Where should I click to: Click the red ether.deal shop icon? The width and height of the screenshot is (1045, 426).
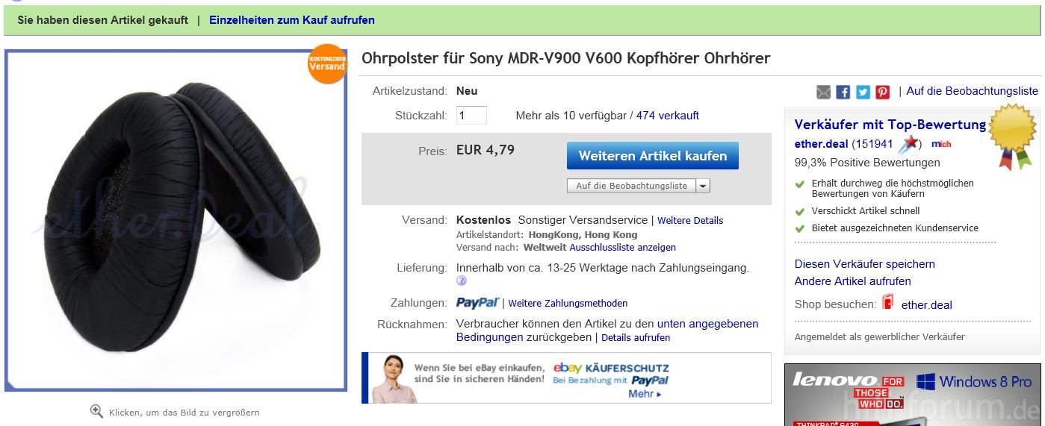tap(888, 303)
